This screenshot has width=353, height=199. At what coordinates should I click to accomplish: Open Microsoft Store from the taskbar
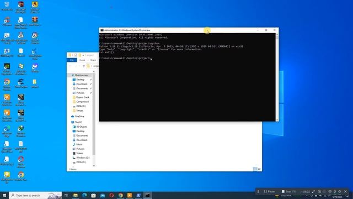(93, 195)
